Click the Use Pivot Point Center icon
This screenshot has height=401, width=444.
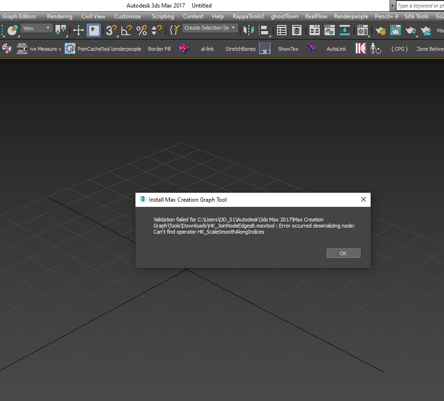coord(60,30)
